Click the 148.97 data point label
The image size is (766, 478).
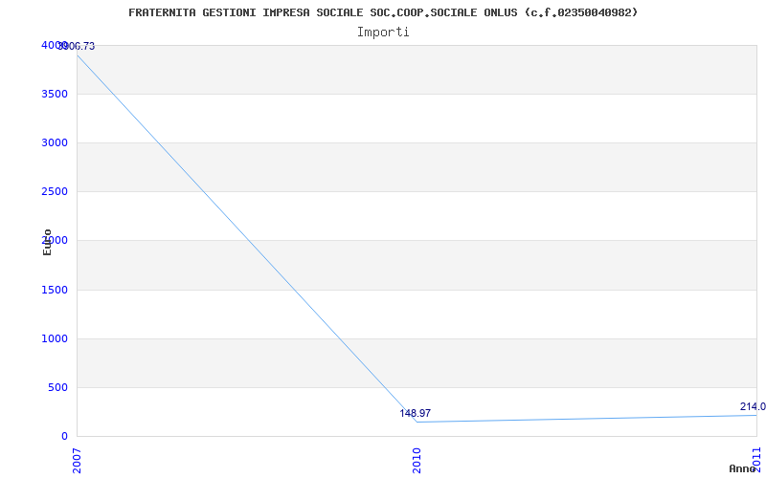[x=415, y=413]
